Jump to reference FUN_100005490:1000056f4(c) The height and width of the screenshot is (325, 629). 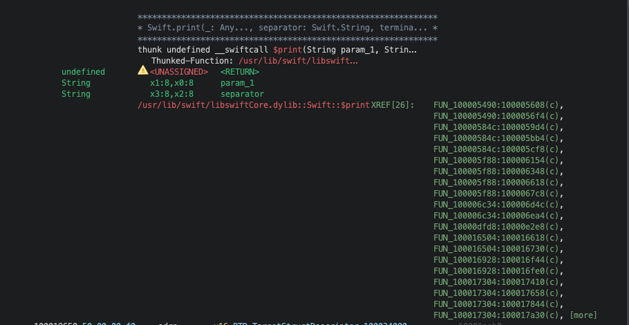496,116
